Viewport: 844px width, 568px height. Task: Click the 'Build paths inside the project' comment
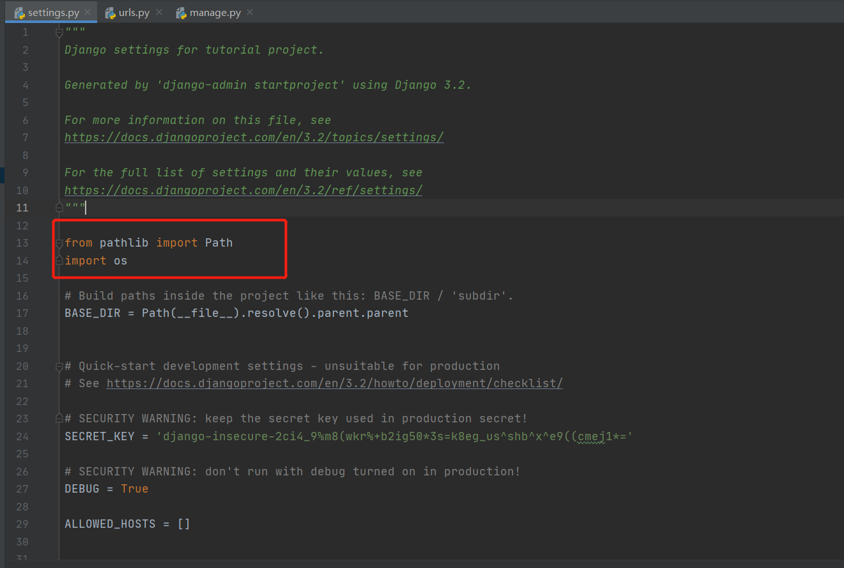289,296
